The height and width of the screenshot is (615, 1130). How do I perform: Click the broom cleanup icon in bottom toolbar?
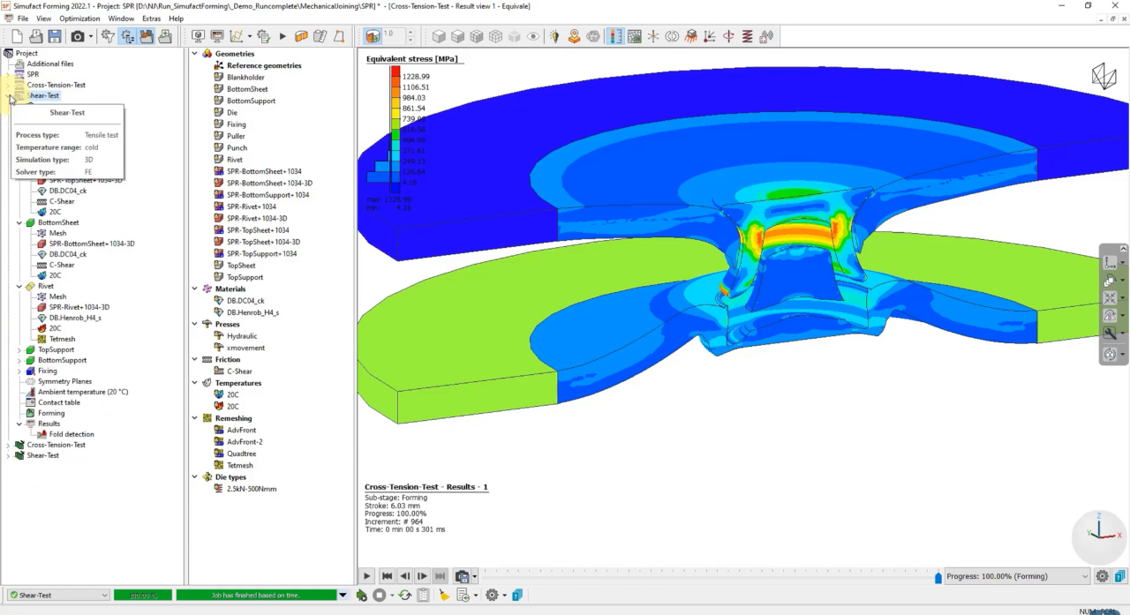click(x=444, y=596)
